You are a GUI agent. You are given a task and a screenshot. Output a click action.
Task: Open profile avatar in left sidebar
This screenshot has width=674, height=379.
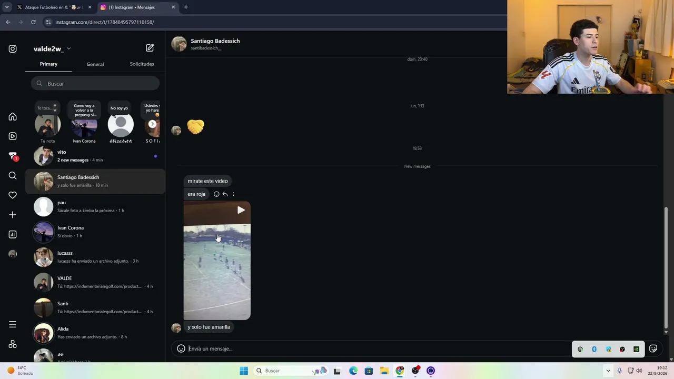coord(13,254)
